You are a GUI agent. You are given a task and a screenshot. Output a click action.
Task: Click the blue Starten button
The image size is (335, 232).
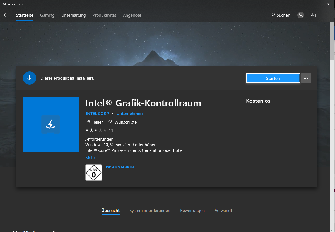coord(273,78)
